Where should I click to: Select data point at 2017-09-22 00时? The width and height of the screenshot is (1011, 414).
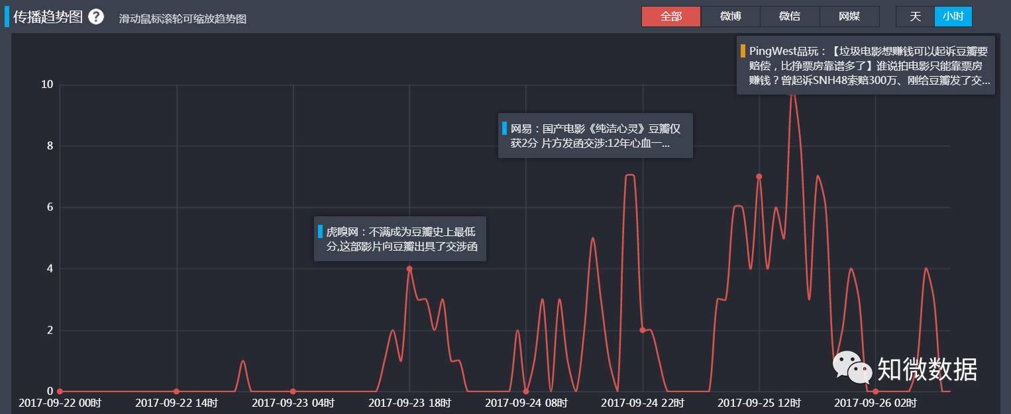pyautogui.click(x=60, y=392)
